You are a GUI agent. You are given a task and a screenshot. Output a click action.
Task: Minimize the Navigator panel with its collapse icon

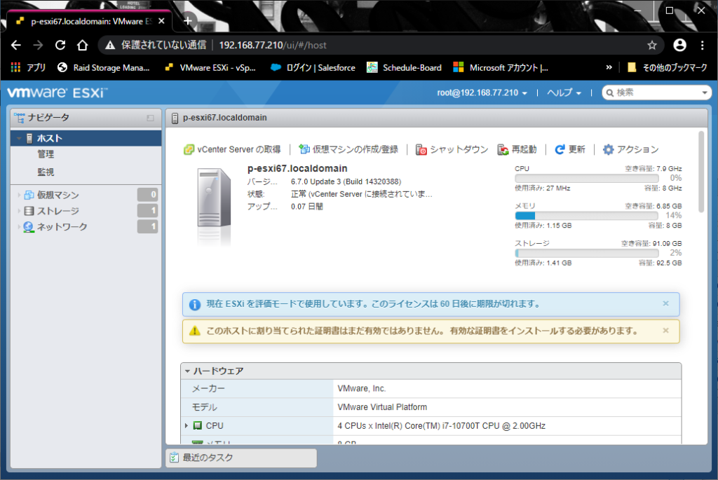(150, 118)
